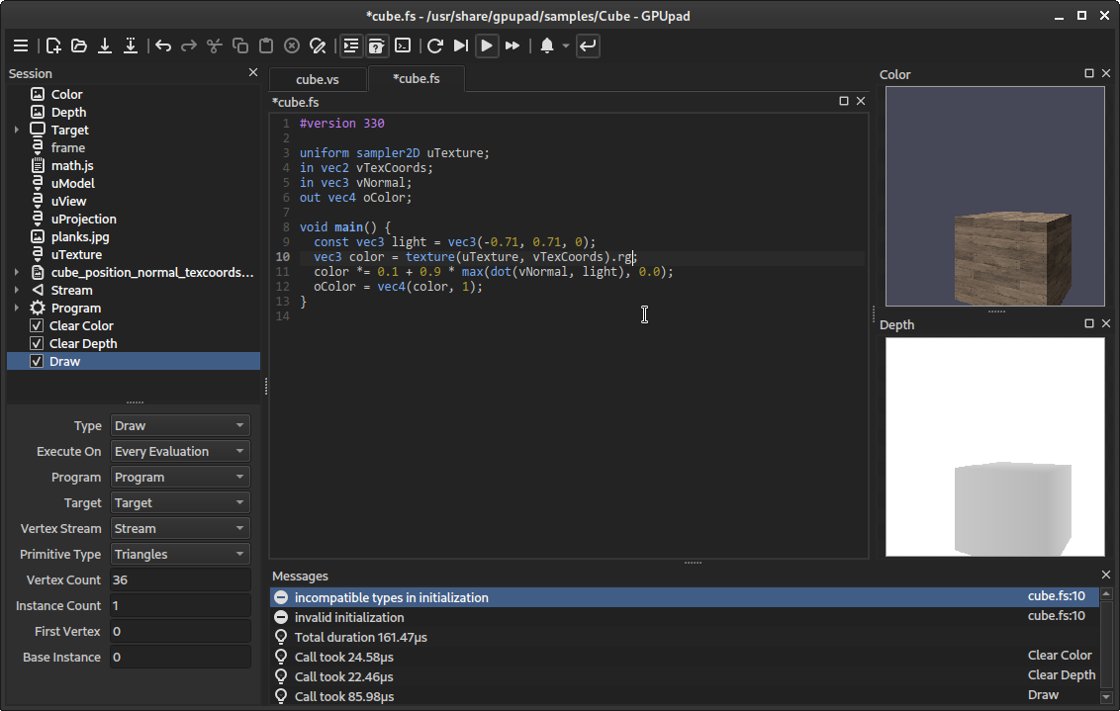Viewport: 1120px width, 711px height.
Task: Click the Undo arrow icon
Action: coord(163,45)
